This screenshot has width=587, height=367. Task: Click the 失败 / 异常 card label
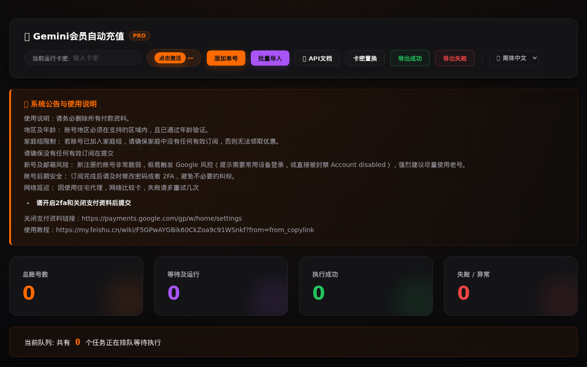click(473, 274)
